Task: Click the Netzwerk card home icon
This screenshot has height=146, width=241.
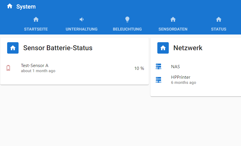Action: (163, 48)
